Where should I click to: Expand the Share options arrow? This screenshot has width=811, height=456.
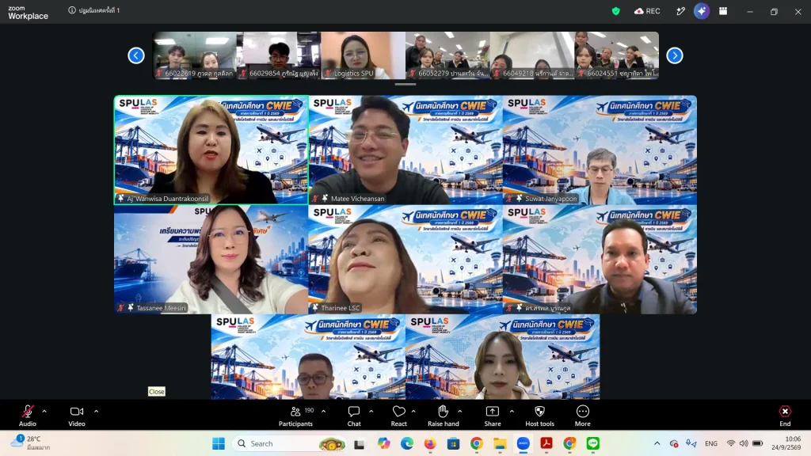coord(512,412)
